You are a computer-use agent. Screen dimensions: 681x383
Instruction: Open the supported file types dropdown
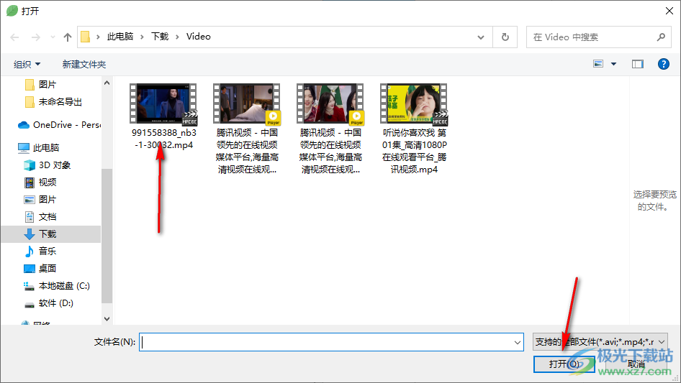tap(600, 342)
